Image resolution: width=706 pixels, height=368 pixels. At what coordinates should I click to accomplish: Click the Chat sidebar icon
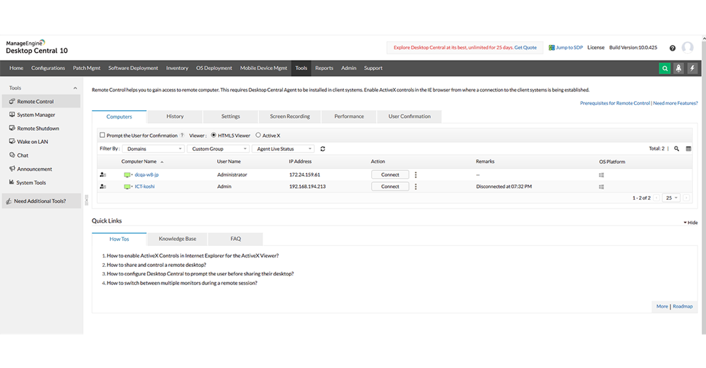12,155
